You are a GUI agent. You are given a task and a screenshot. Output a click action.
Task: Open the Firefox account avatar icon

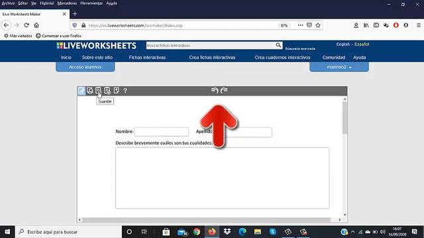(x=406, y=25)
